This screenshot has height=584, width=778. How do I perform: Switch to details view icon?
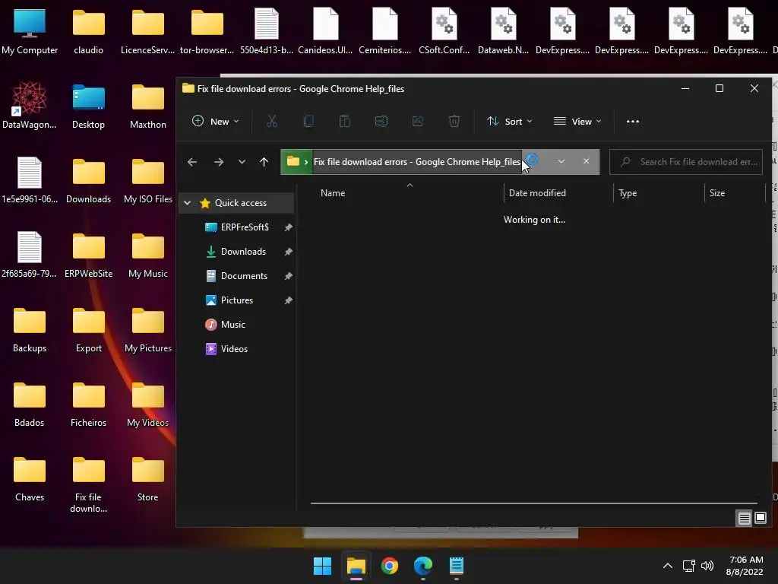pyautogui.click(x=745, y=519)
